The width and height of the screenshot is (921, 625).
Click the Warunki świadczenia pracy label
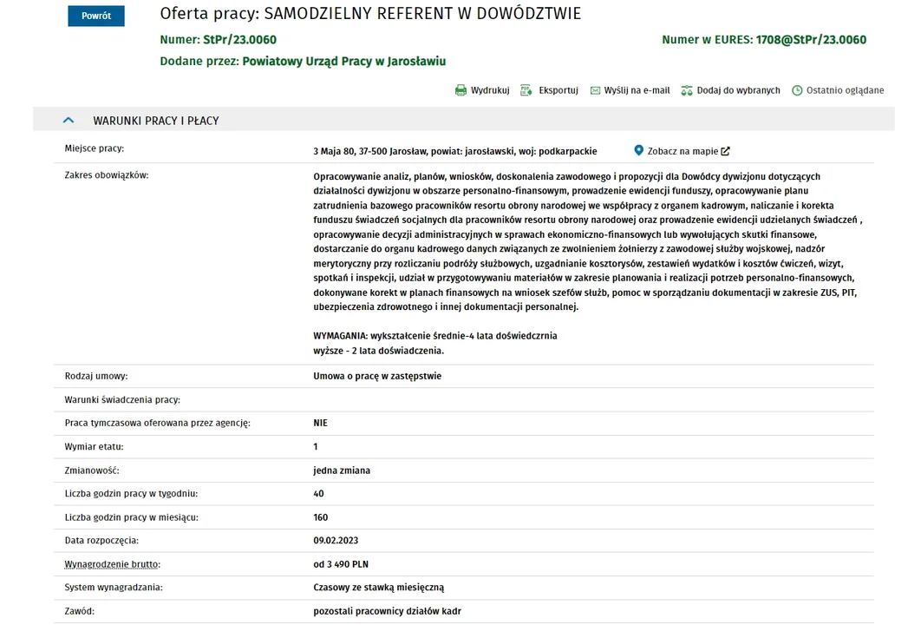click(x=122, y=400)
